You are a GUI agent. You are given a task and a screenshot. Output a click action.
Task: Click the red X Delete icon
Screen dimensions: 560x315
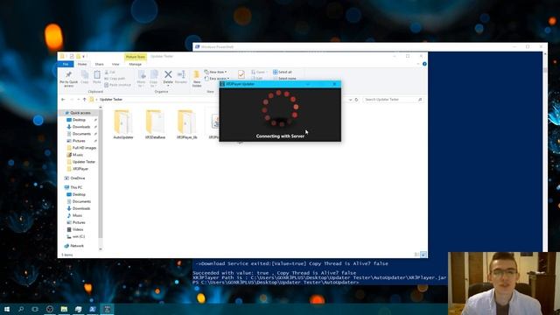(168, 74)
